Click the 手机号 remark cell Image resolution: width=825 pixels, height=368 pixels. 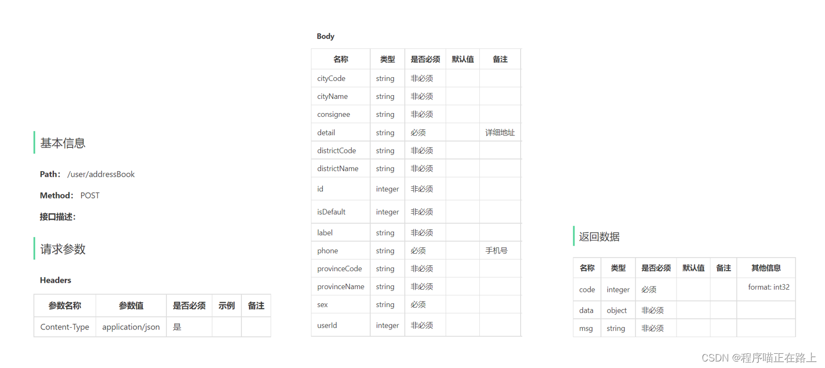tap(500, 251)
